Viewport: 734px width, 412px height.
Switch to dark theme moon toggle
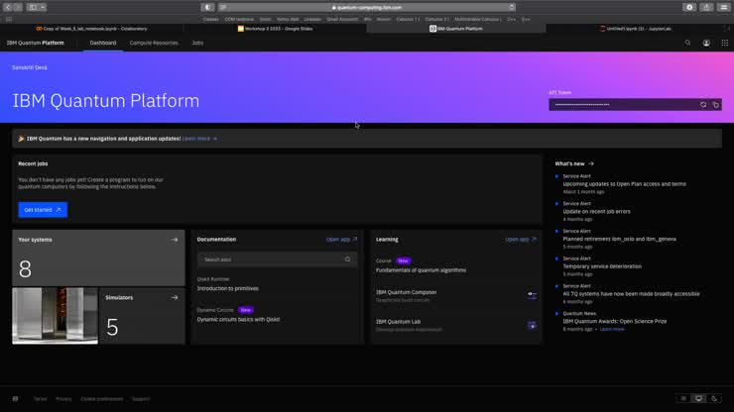point(714,398)
